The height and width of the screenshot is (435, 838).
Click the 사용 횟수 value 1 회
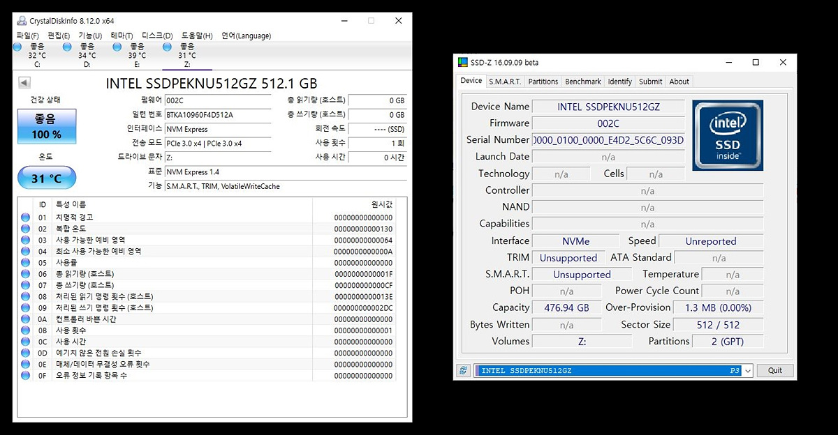(377, 143)
